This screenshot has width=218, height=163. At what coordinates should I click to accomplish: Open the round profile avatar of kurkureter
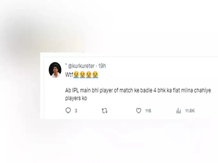tap(55, 70)
